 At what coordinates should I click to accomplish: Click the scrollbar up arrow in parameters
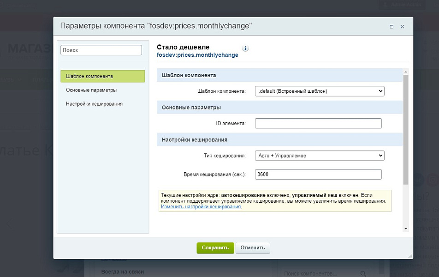click(406, 72)
